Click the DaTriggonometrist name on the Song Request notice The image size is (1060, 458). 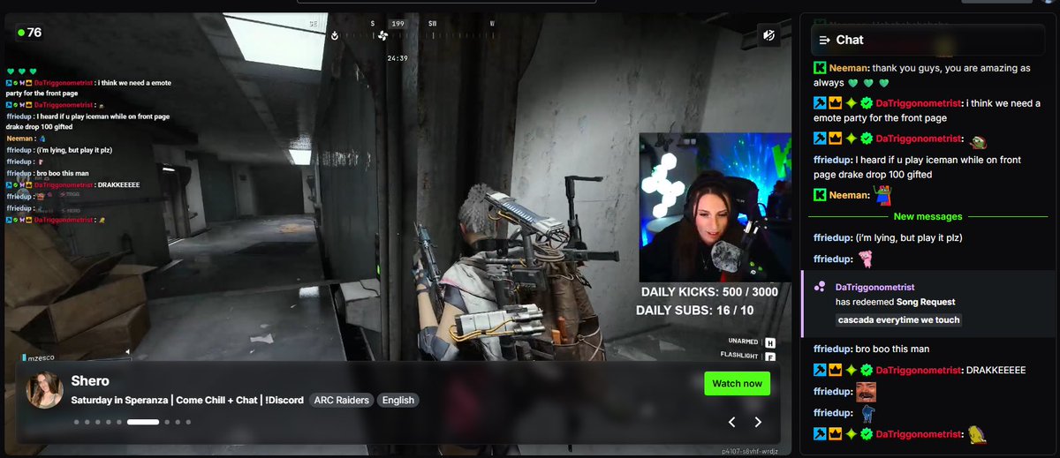874,288
